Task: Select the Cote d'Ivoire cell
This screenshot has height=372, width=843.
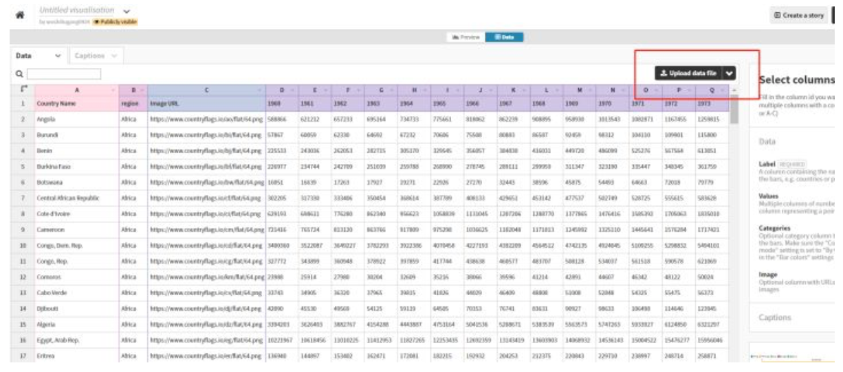Action: tap(76, 214)
